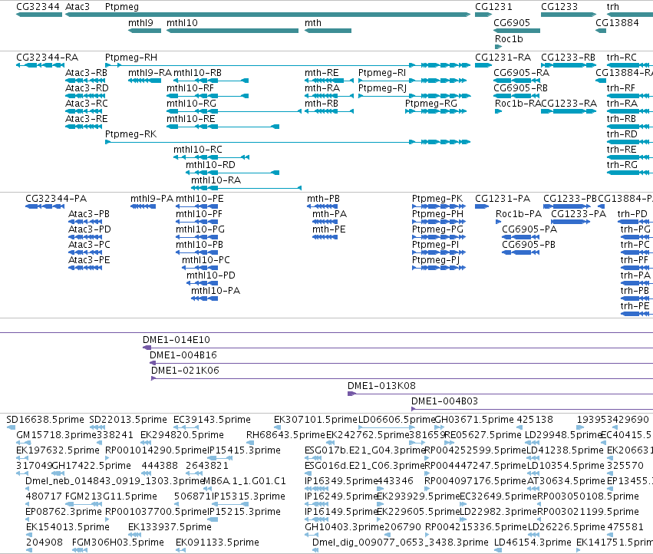This screenshot has height=554, width=653.
Task: Click EST EK091133.5prime
Action: pyautogui.click(x=217, y=542)
